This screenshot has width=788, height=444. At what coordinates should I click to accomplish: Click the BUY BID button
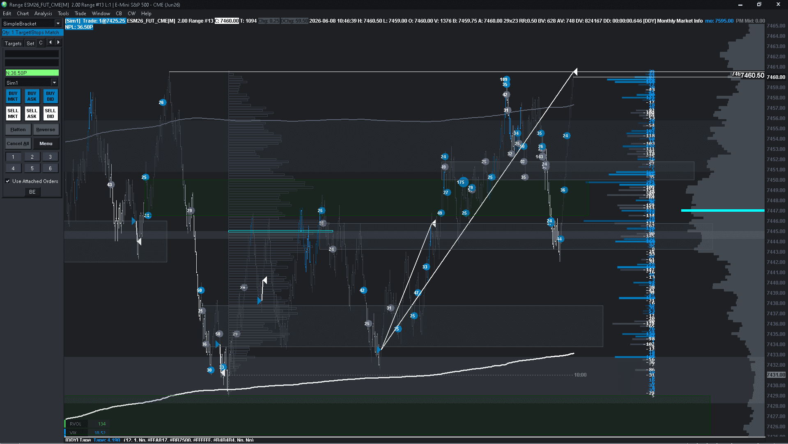51,96
